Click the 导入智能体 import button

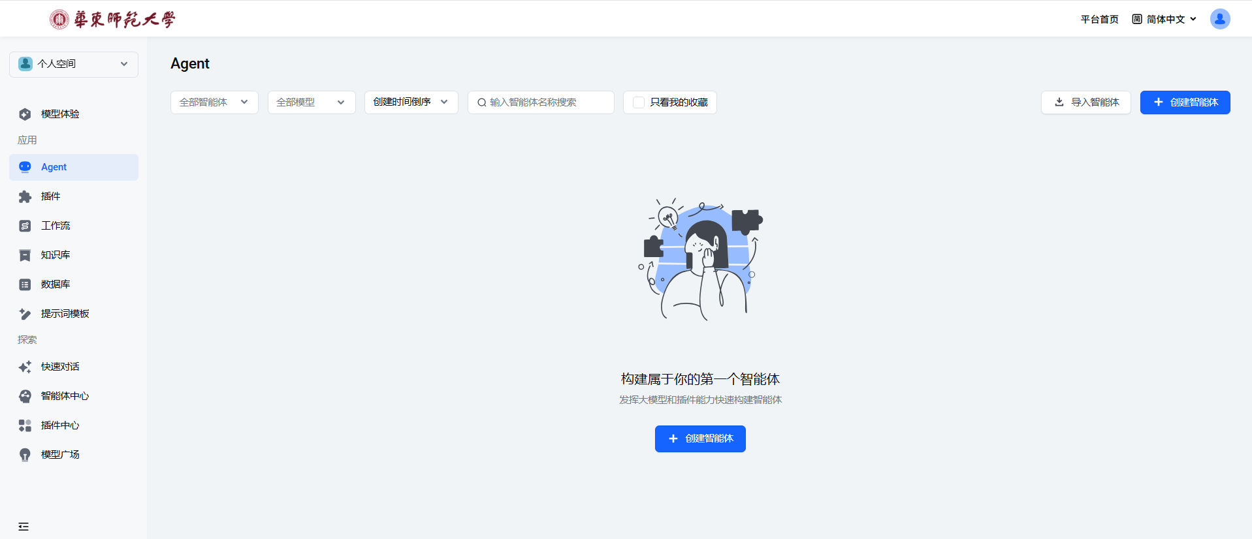[x=1085, y=102]
